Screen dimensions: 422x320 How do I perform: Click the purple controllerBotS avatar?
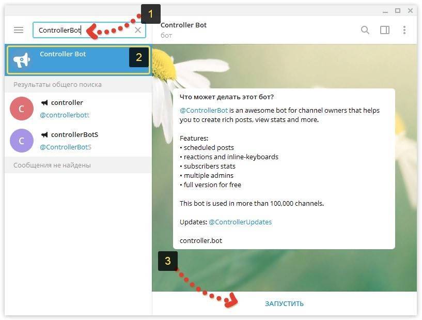coord(22,141)
